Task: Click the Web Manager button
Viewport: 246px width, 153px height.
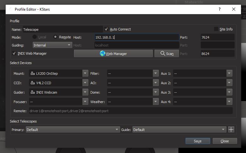Action: coord(113,53)
